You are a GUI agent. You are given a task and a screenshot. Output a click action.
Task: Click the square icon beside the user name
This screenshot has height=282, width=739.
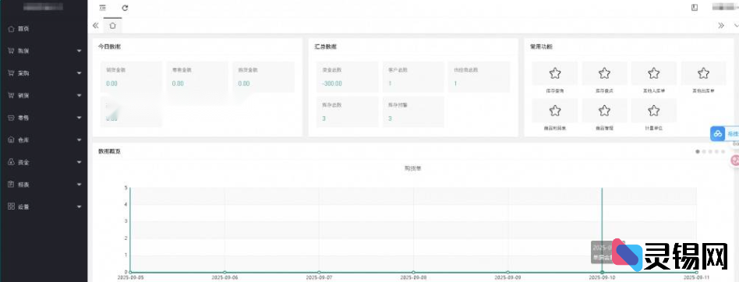(x=695, y=7)
